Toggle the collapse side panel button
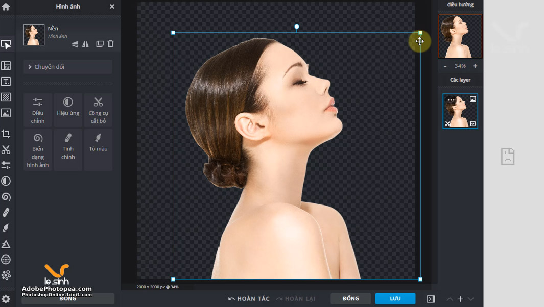The width and height of the screenshot is (544, 307). [x=431, y=299]
